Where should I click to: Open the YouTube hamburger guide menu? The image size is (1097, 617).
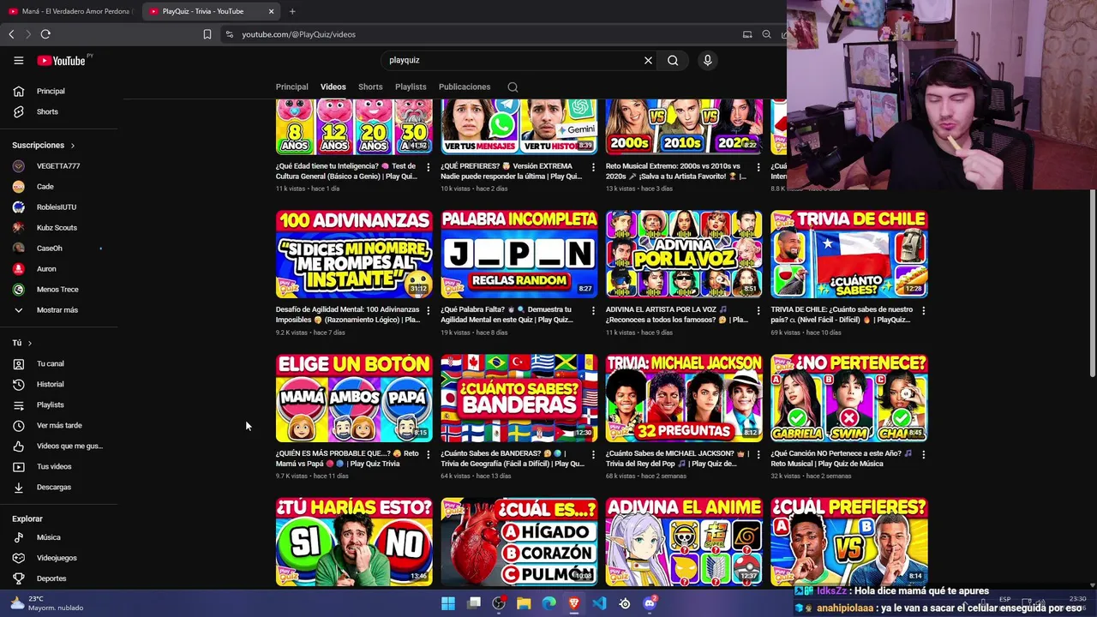point(18,61)
